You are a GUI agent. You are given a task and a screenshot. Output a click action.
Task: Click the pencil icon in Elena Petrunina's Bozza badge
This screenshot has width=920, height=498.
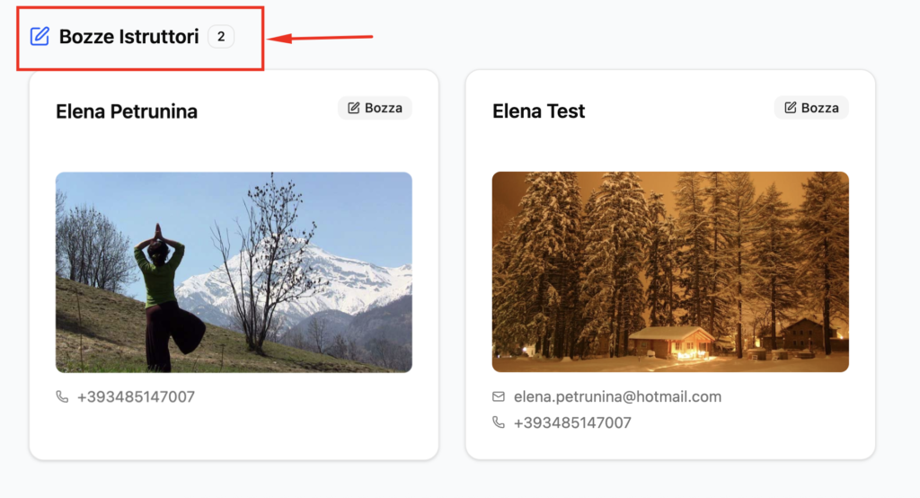point(353,108)
